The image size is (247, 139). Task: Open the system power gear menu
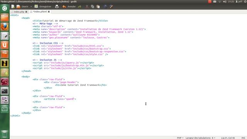(x=245, y=2)
